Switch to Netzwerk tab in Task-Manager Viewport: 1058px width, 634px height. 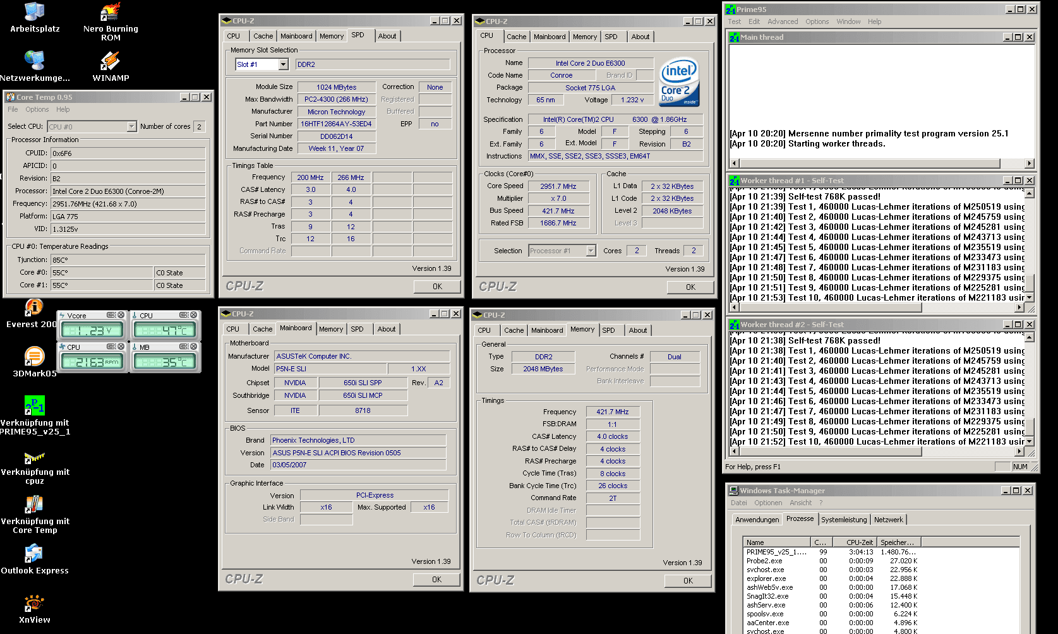click(888, 520)
